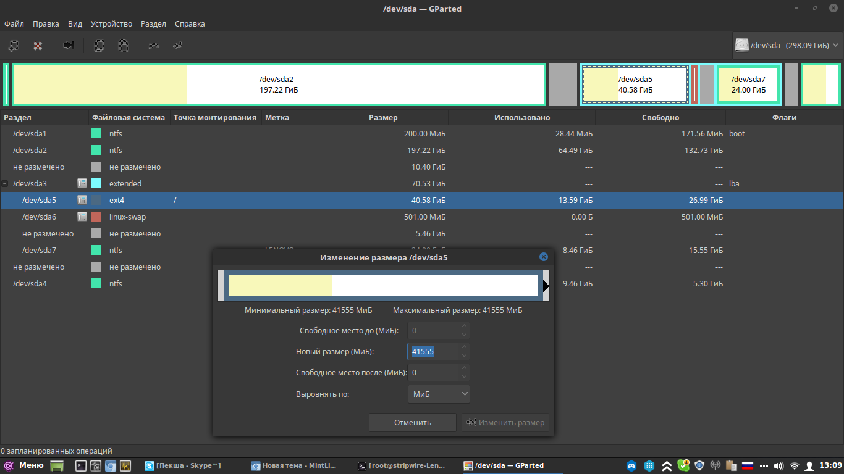Viewport: 844px width, 474px height.
Task: Click the red Delete partition toolbar icon
Action: click(38, 46)
